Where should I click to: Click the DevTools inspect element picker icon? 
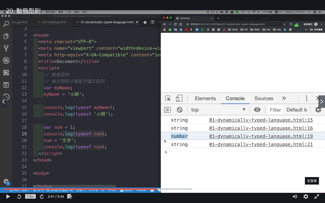tap(168, 98)
